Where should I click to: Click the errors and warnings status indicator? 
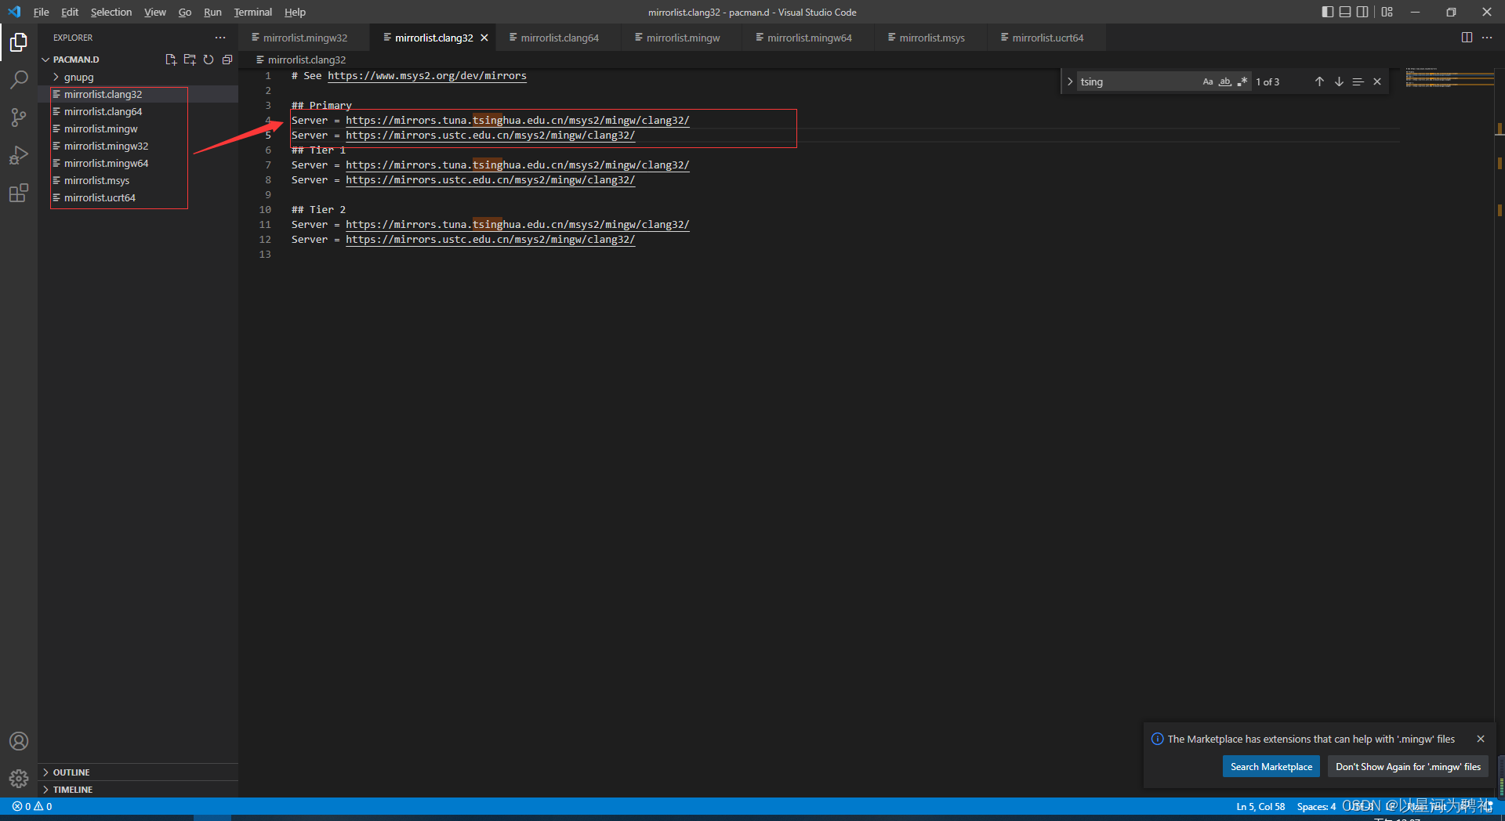point(32,806)
